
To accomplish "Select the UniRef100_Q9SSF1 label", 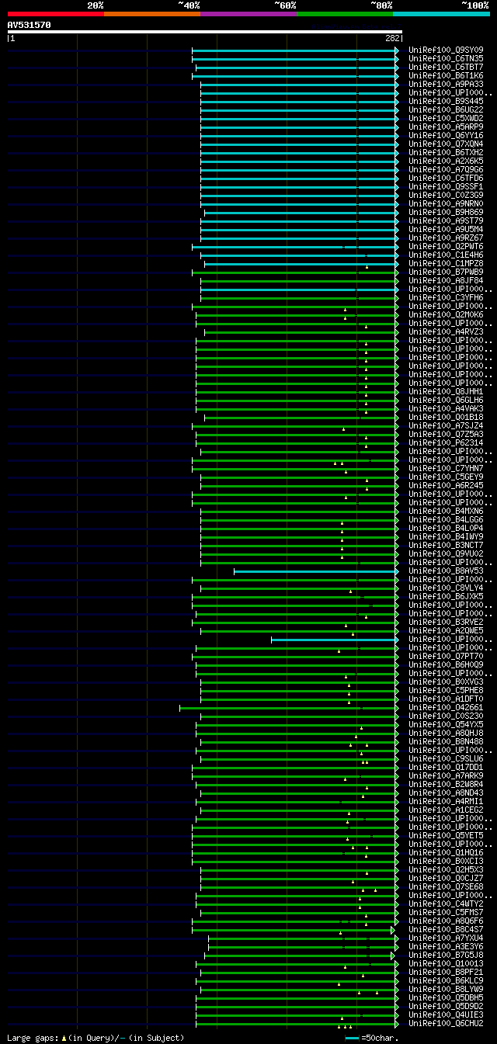I will tap(446, 186).
